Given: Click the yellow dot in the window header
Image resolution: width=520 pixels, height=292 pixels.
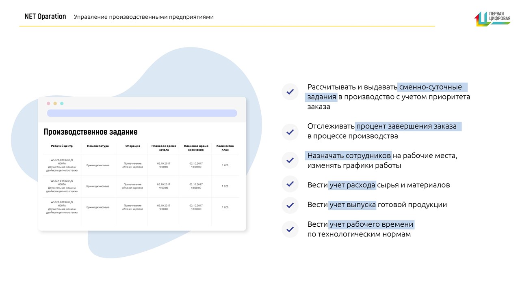Looking at the screenshot, I should (55, 103).
